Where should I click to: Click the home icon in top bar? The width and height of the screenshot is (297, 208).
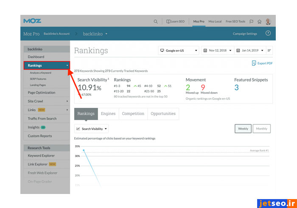coord(259,21)
